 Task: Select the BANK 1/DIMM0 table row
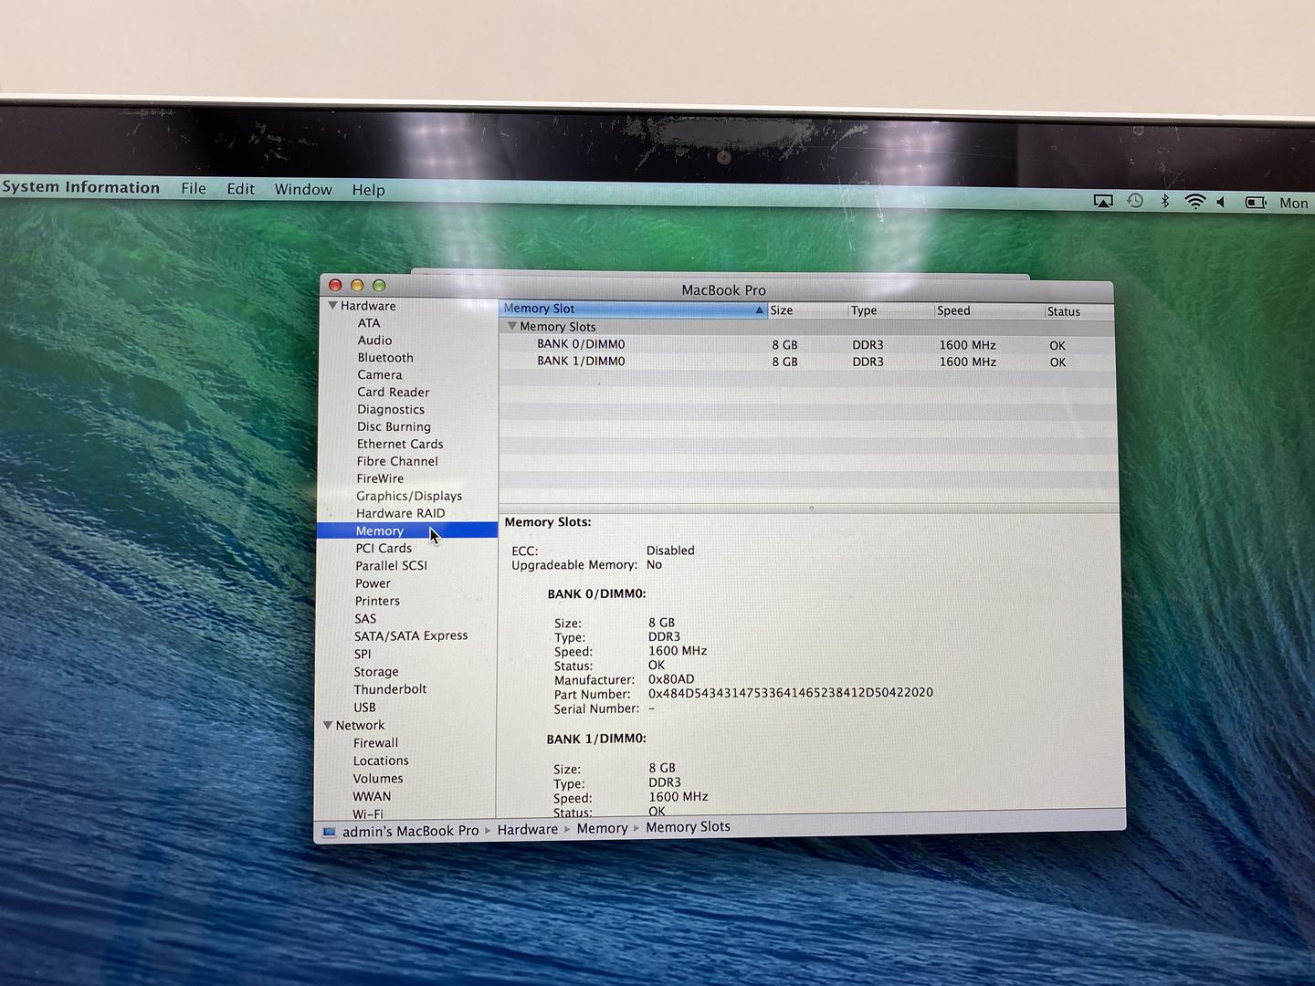tap(806, 362)
